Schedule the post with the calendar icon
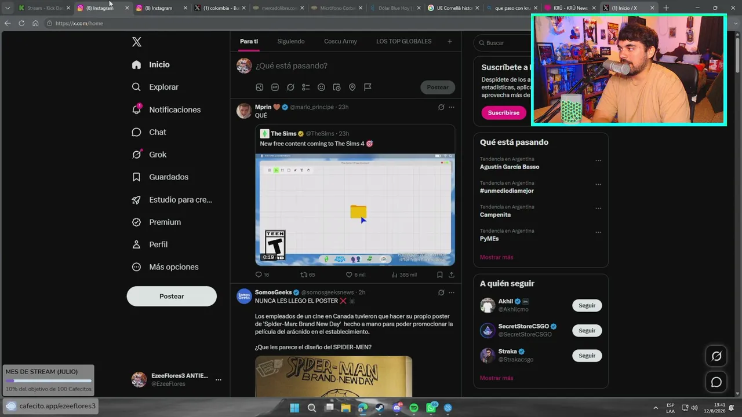 pos(337,87)
